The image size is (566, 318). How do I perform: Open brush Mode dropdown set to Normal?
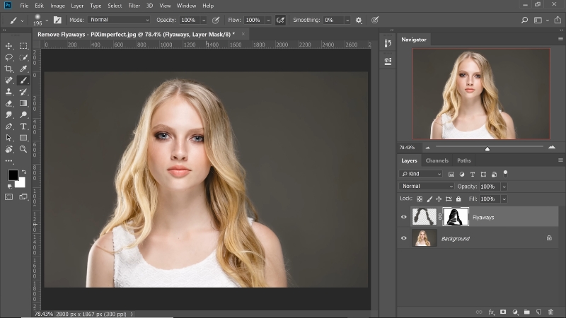(119, 20)
